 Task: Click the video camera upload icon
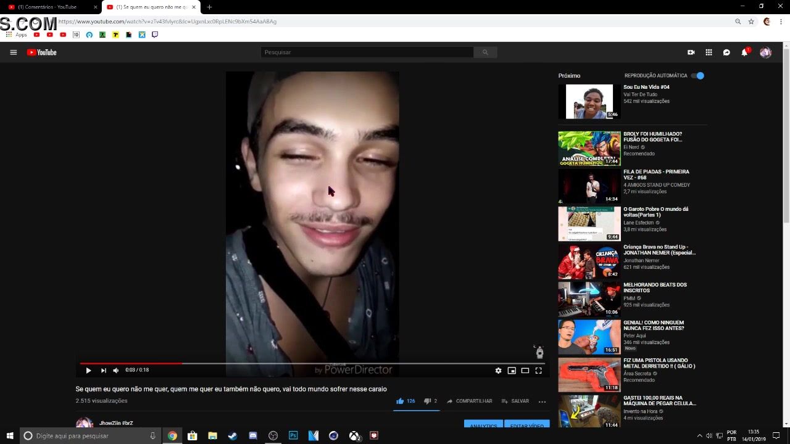691,52
